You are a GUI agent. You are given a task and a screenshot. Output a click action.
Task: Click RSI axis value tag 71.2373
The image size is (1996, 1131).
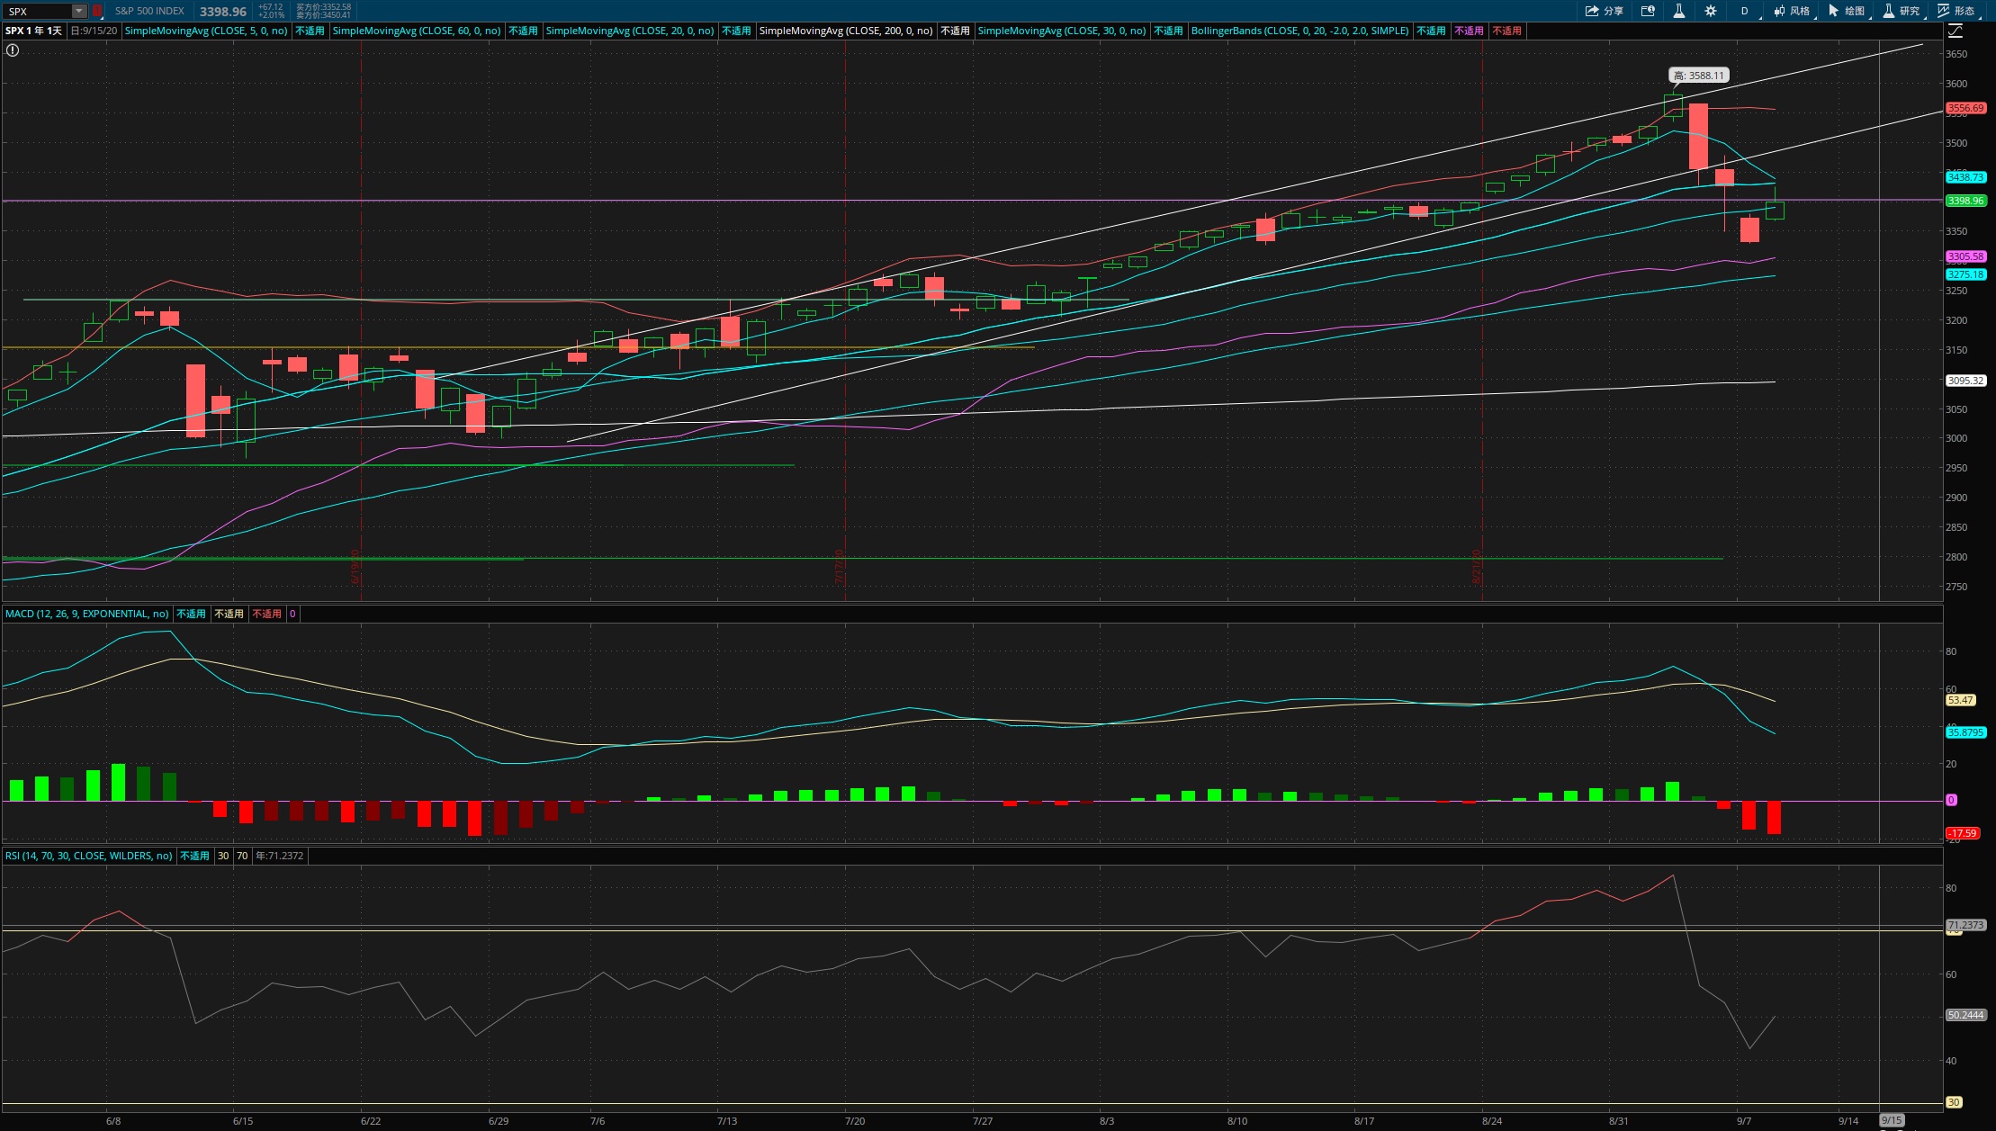[1965, 925]
